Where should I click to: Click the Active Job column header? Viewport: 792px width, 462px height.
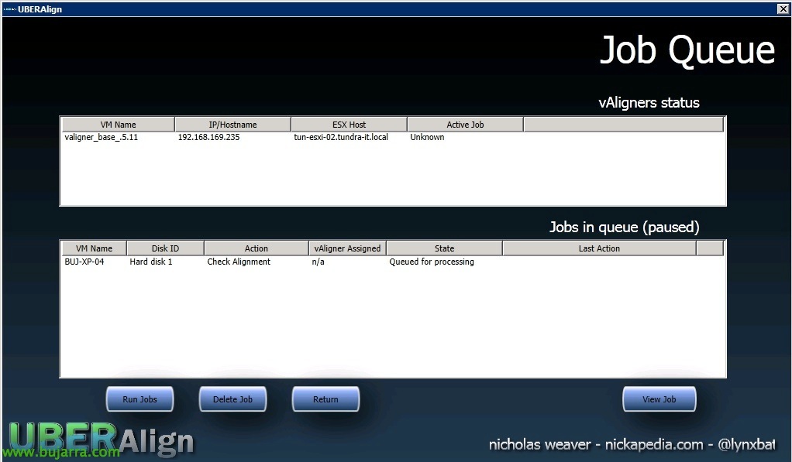coord(465,124)
